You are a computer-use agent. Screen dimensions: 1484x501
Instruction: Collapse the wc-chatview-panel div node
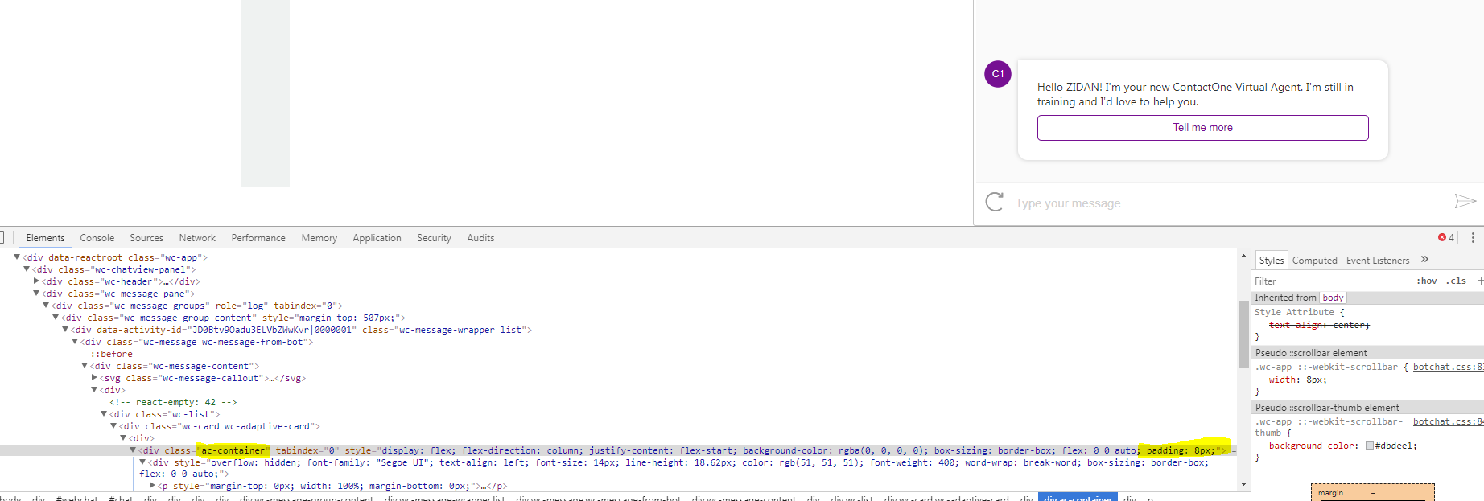[27, 269]
